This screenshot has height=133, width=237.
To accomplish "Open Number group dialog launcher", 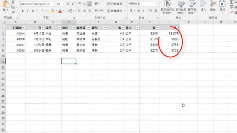I will point(157,18).
